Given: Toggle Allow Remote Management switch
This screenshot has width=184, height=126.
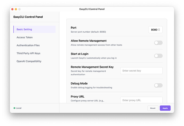Looking at the screenshot, I should click(x=158, y=43).
